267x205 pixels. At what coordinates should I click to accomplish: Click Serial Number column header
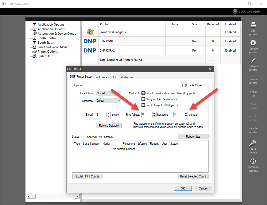[91, 144]
